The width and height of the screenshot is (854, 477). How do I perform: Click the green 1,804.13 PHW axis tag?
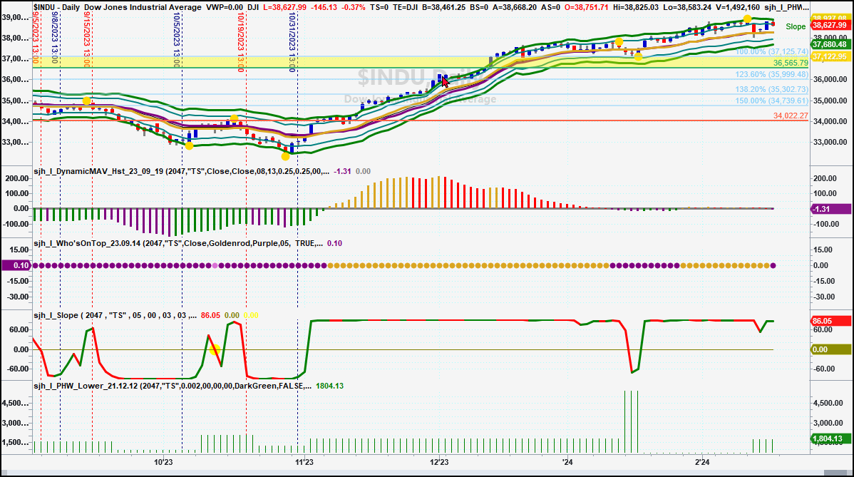click(x=830, y=439)
